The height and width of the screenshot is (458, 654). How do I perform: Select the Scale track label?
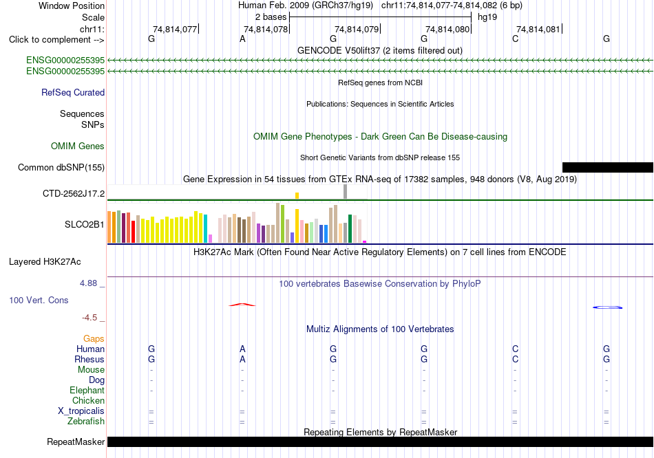[93, 17]
